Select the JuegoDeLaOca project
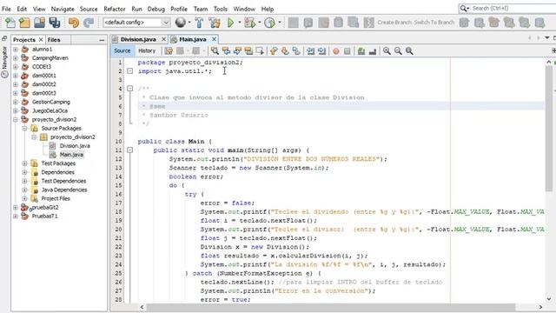556x313 pixels. (x=50, y=110)
